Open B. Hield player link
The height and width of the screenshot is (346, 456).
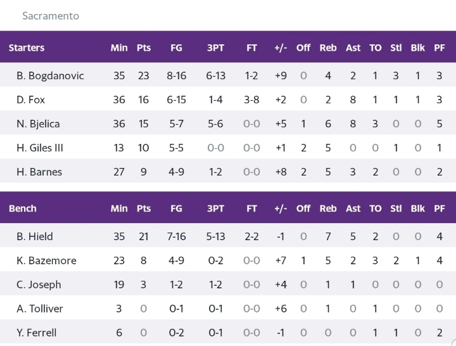35,236
